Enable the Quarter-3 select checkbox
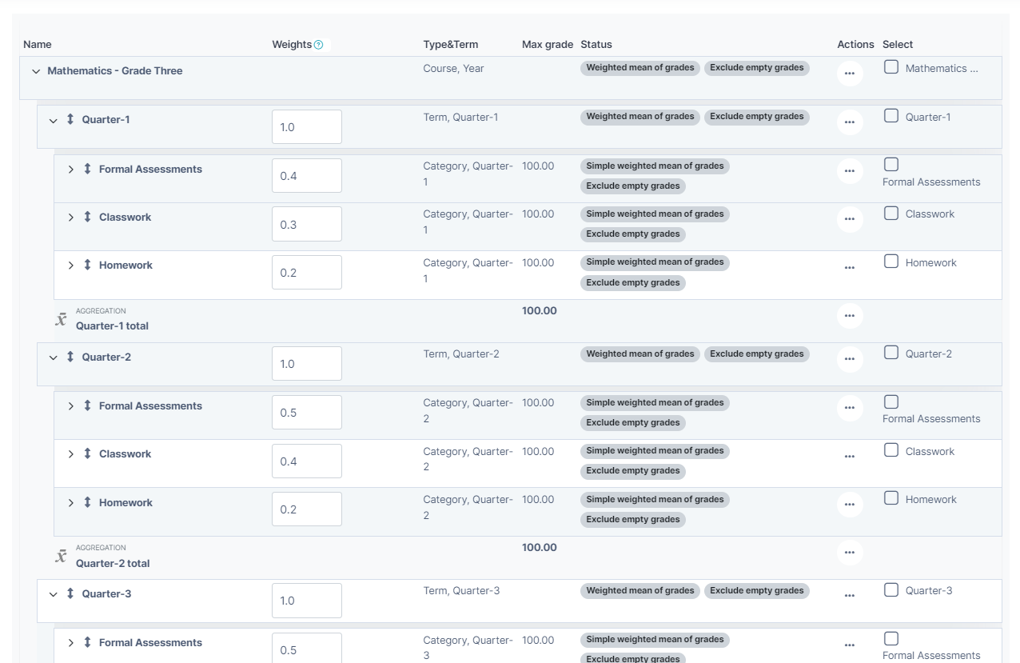 click(891, 590)
